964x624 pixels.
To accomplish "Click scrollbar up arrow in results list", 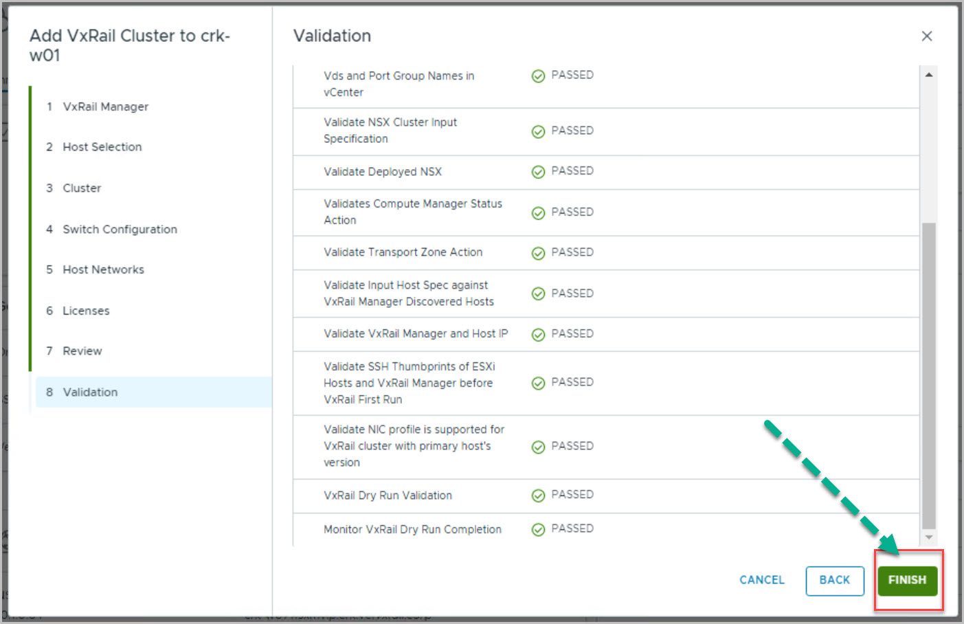I will (x=928, y=75).
